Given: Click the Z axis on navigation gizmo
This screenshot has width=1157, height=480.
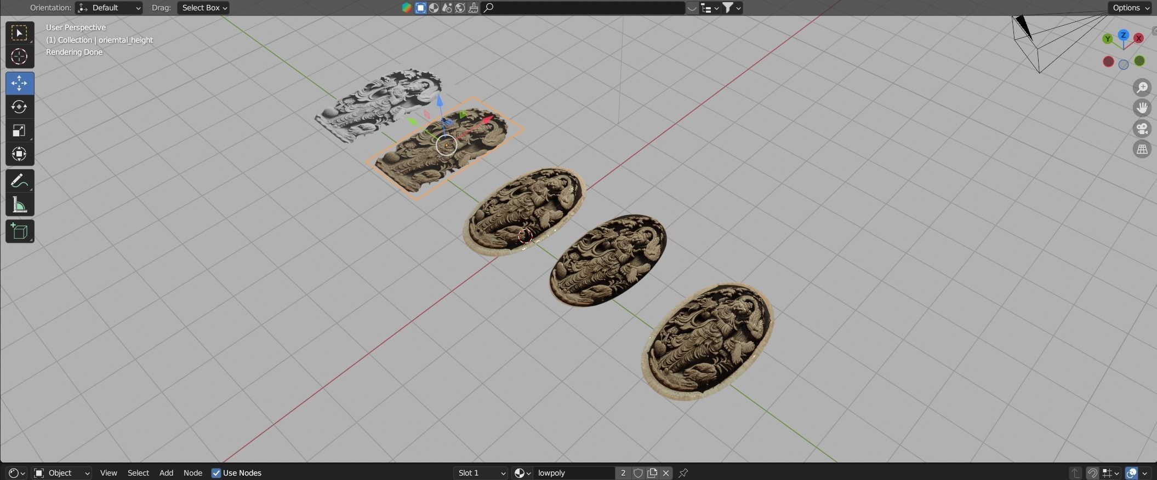Looking at the screenshot, I should click(x=1124, y=35).
